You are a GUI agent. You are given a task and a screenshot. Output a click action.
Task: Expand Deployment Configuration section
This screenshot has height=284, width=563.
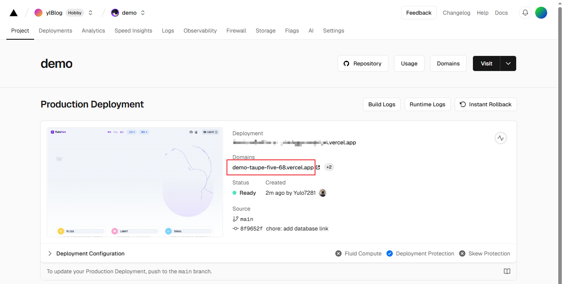50,253
